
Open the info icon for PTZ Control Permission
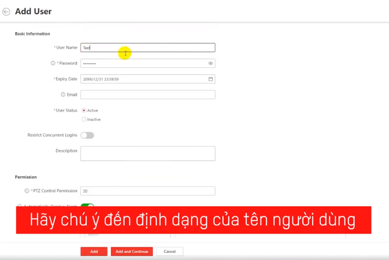click(x=27, y=191)
